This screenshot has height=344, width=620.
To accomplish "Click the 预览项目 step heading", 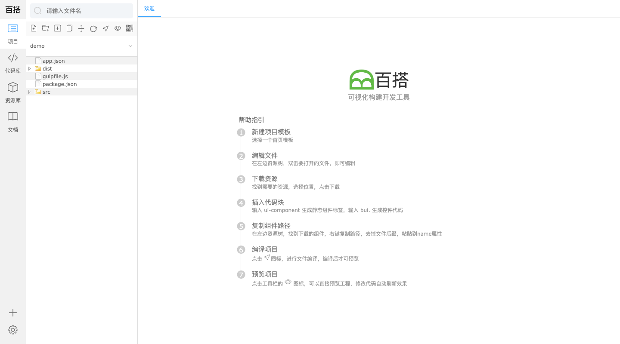I will click(x=265, y=274).
